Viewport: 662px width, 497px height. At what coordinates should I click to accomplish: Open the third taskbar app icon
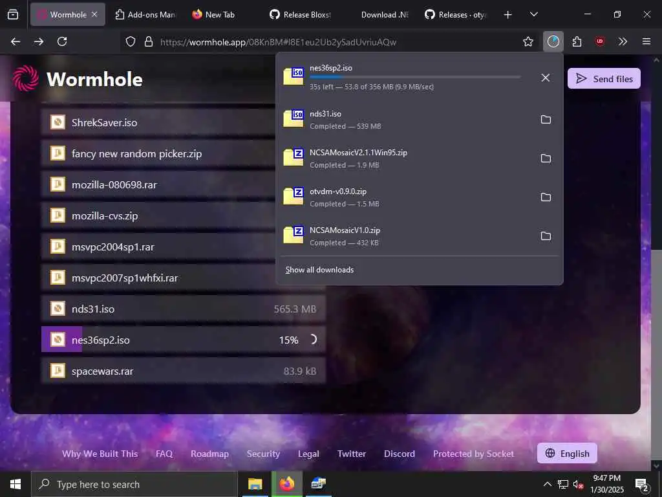coord(319,484)
